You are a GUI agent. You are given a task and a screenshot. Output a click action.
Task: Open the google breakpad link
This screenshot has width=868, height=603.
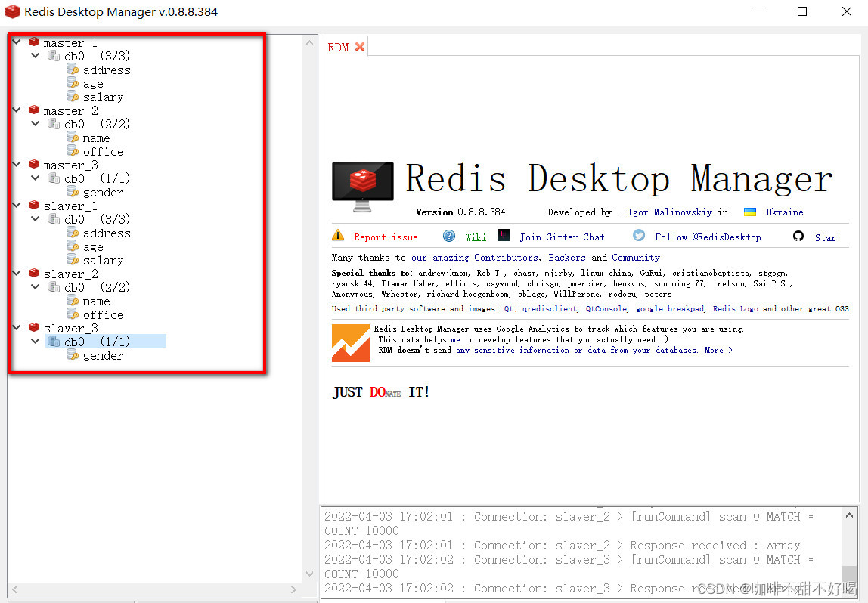click(670, 309)
